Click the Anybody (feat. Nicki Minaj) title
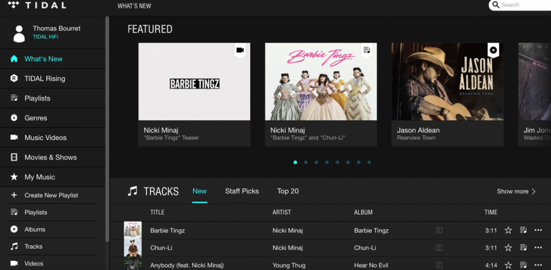The height and width of the screenshot is (270, 551). point(187,265)
